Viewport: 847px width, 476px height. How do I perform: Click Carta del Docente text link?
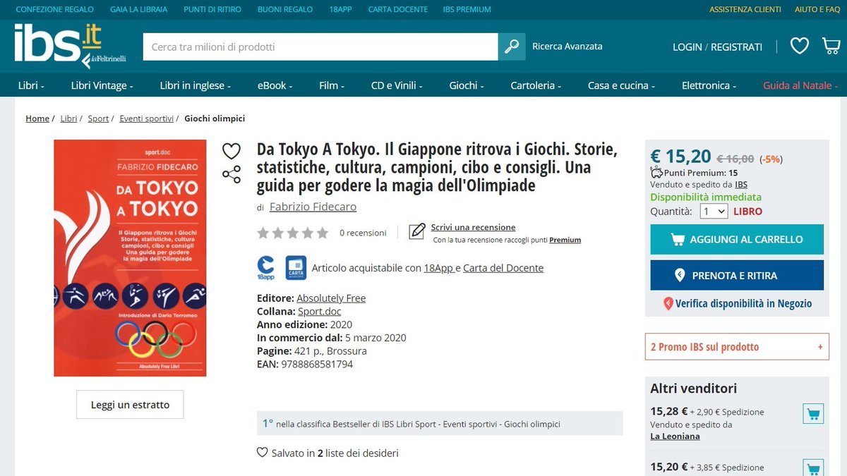tap(503, 268)
